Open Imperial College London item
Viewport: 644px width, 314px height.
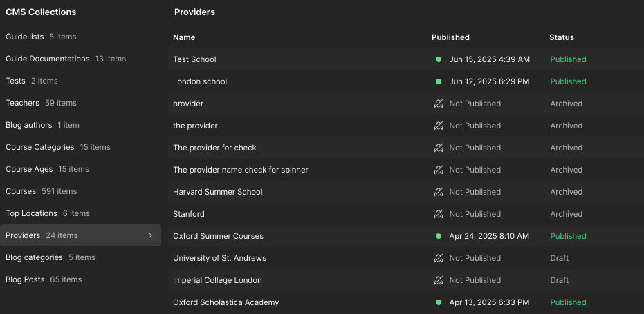coord(217,280)
